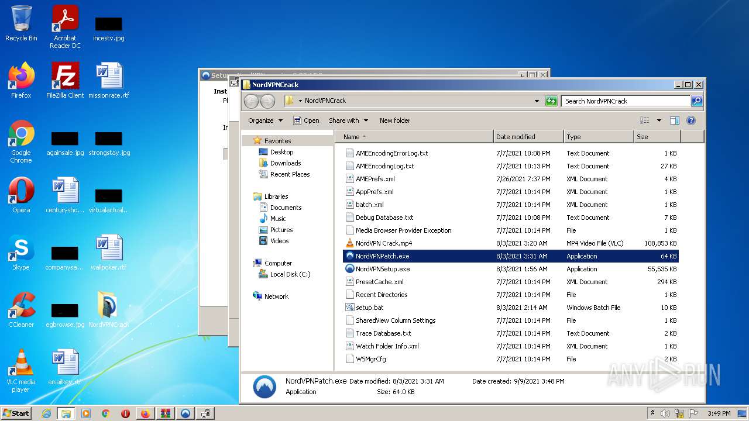
Task: Go to Downloads in navigation pane
Action: click(x=286, y=163)
